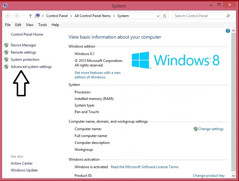Click Change product key link
Viewport: 239px width, 181px height.
point(209,176)
